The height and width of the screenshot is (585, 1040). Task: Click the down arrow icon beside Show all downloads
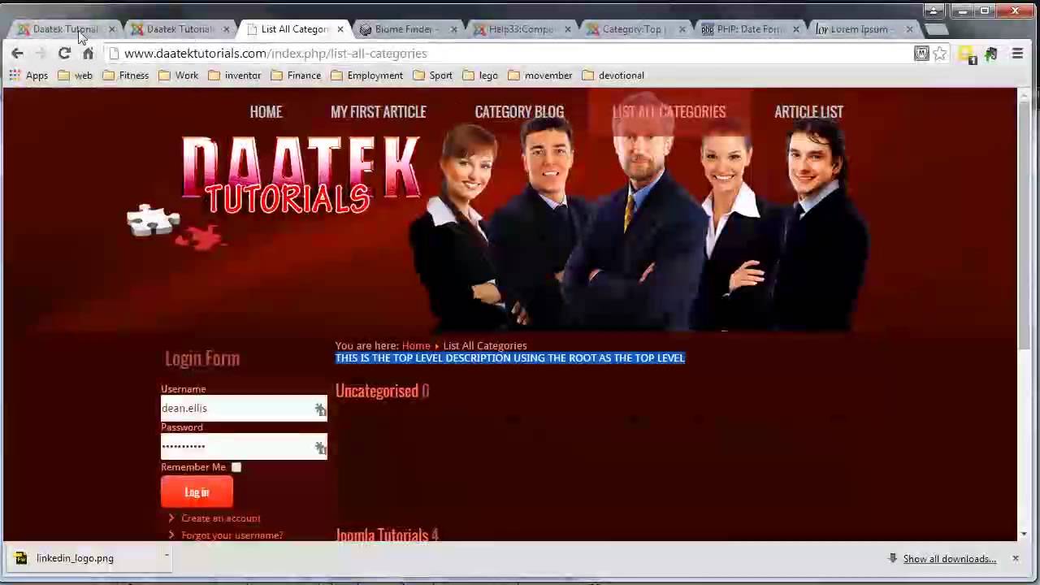pos(892,558)
